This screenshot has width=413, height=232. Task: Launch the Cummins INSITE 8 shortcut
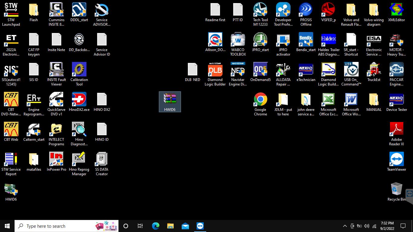click(57, 14)
